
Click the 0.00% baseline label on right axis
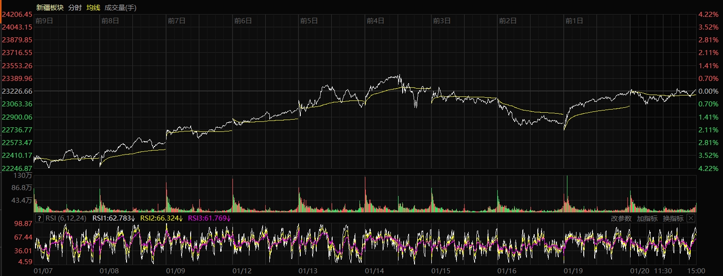click(708, 91)
